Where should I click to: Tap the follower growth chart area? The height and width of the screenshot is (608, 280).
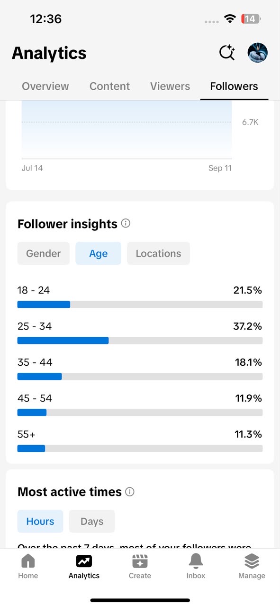coord(127,130)
